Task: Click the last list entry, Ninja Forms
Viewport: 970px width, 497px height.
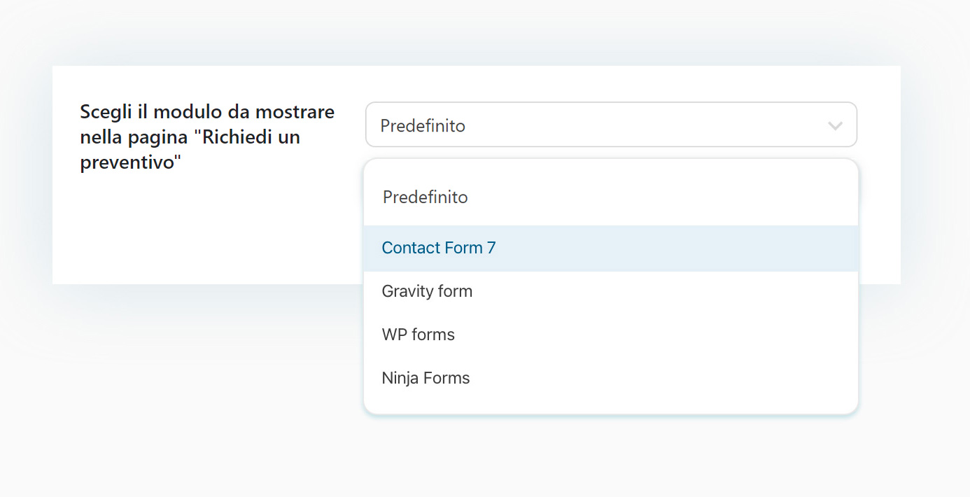Action: tap(426, 378)
